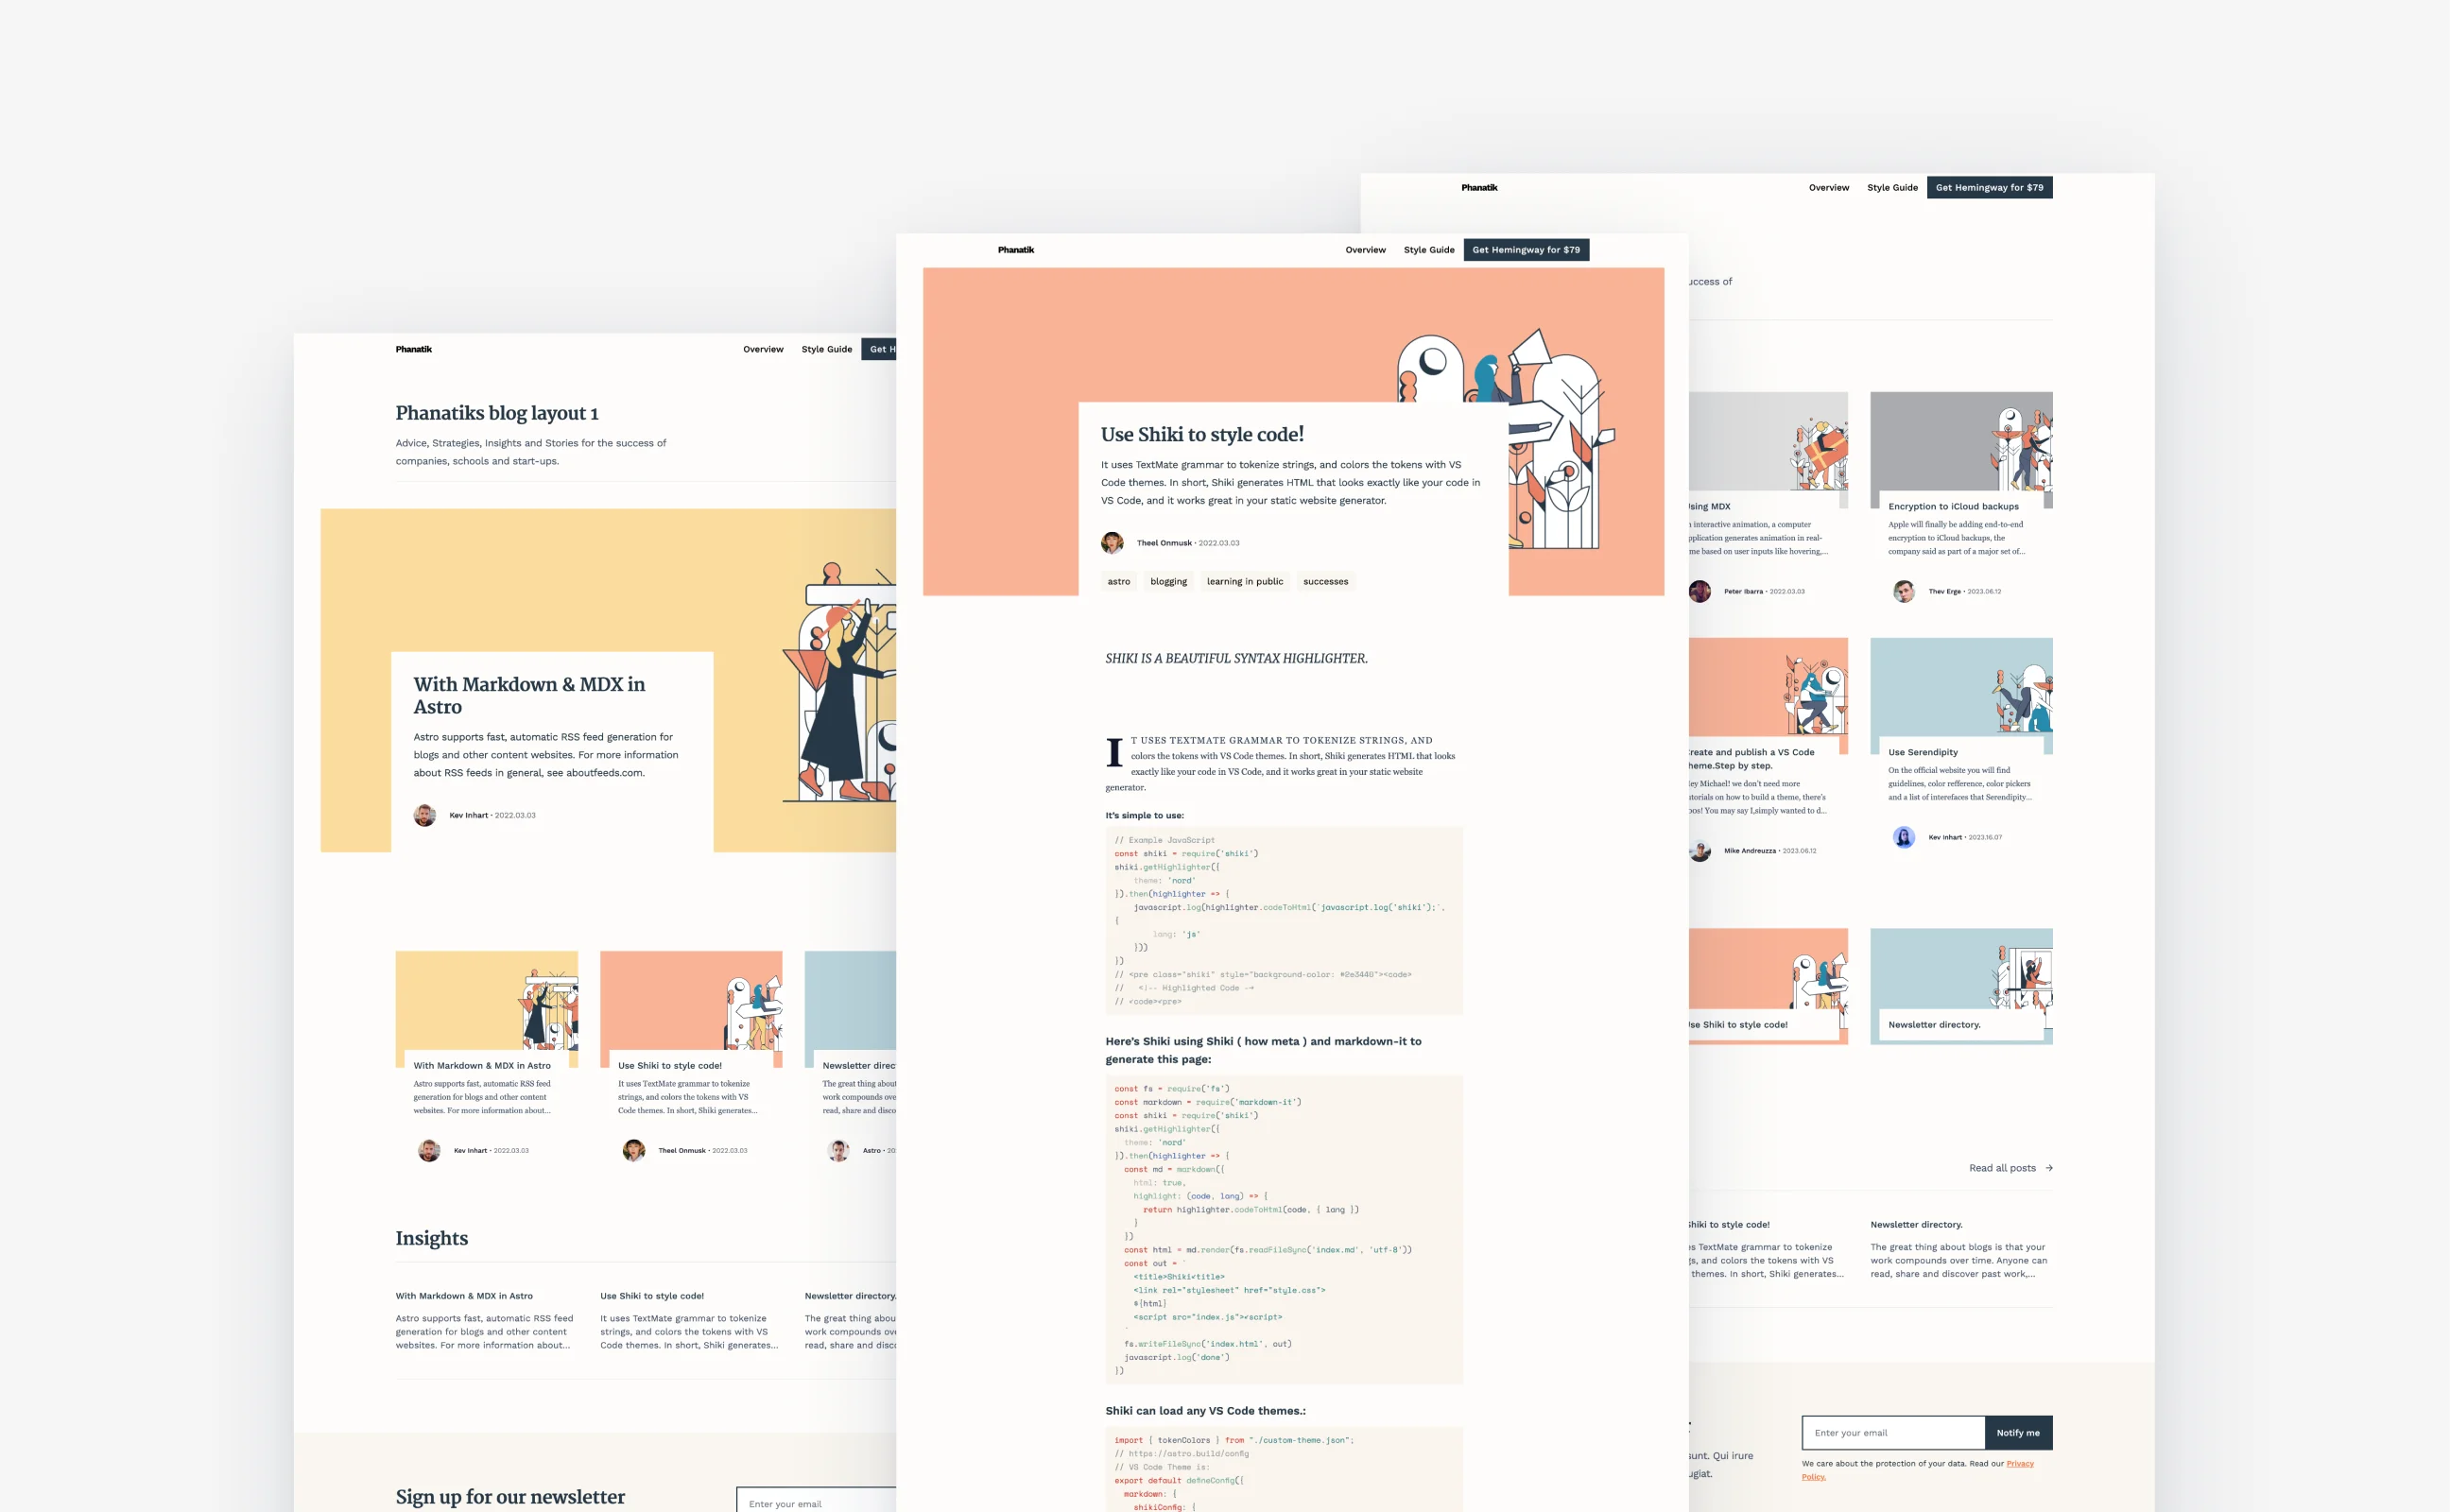
Task: Select the 'learning in public' tag
Action: 1244,581
